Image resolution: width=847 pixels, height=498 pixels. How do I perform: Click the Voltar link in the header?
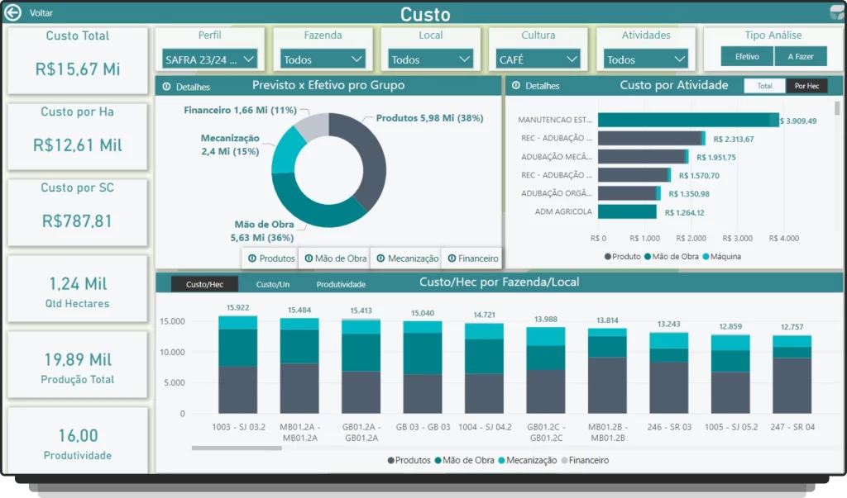pos(41,13)
